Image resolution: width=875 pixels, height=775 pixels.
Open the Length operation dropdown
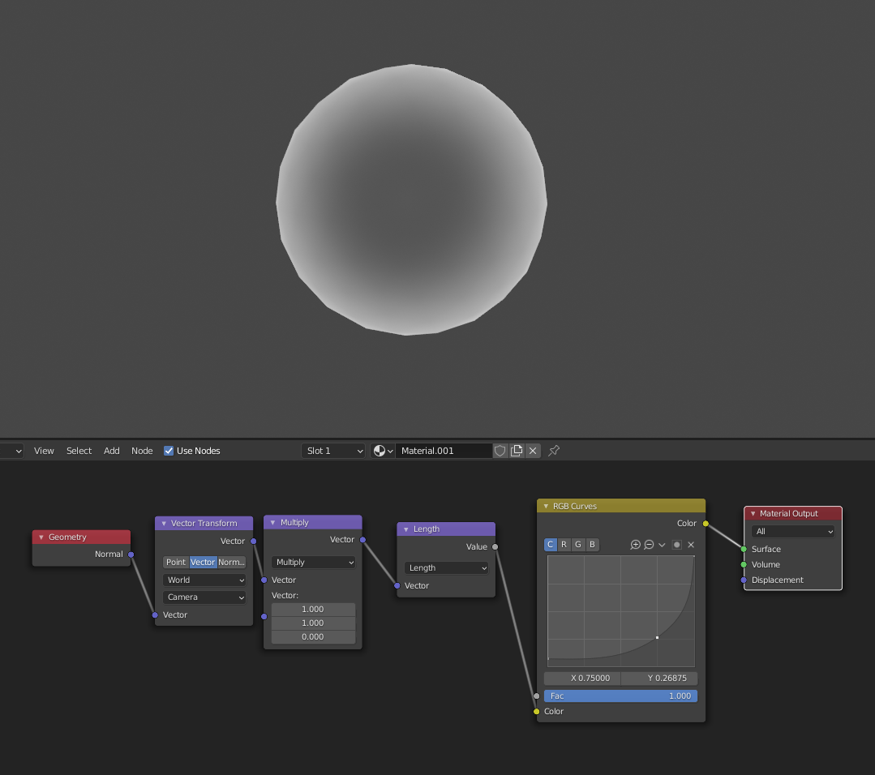(x=447, y=568)
